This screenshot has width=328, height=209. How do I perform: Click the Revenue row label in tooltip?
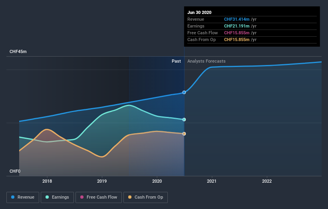[196, 19]
